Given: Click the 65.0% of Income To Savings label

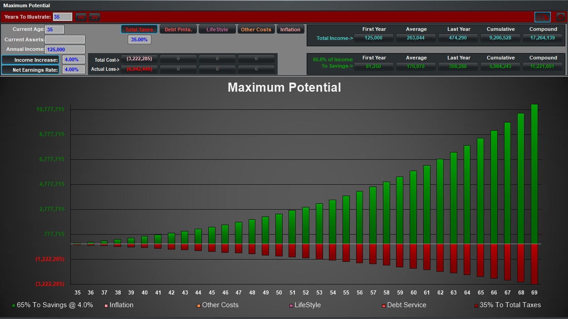Looking at the screenshot, I should coord(333,63).
